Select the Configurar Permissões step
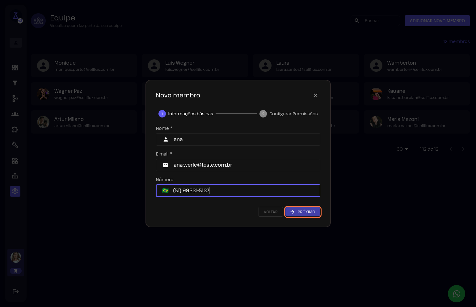The height and width of the screenshot is (307, 476). (289, 114)
